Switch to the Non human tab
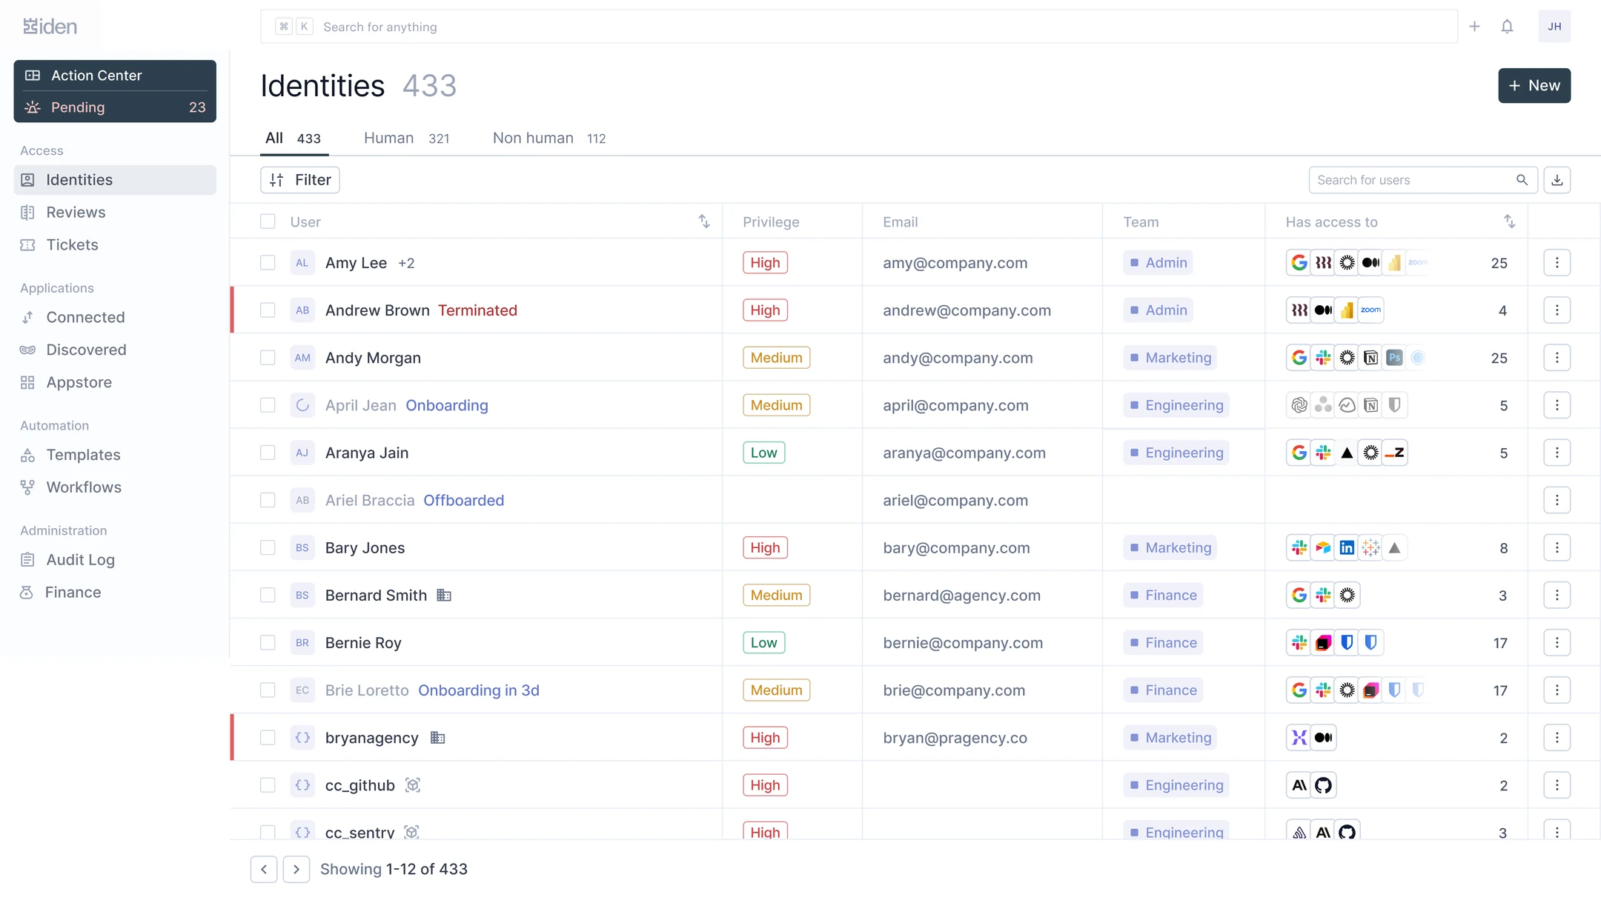 tap(549, 139)
